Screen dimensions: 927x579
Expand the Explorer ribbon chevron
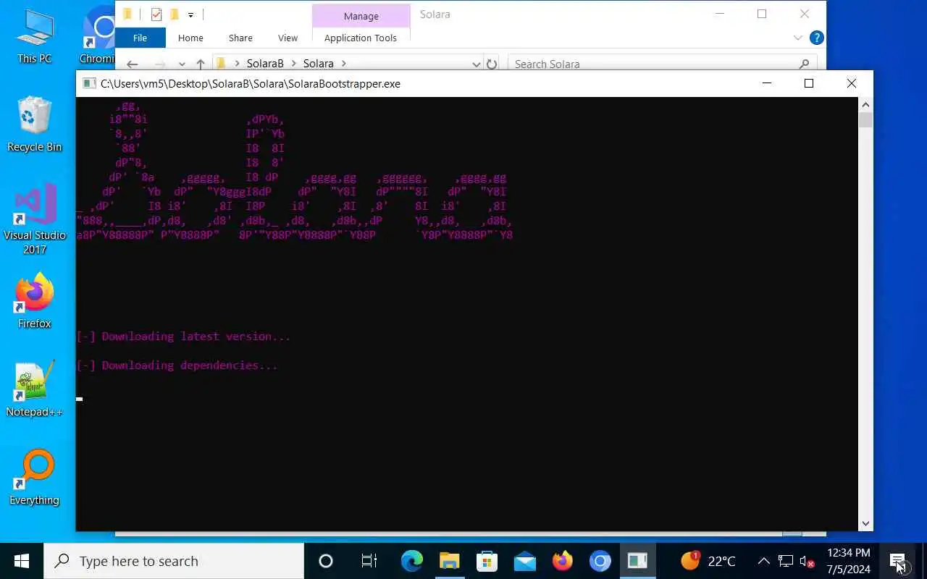coord(797,38)
